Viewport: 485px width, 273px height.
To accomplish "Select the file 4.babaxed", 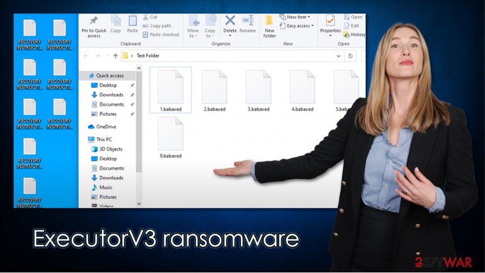I will [302, 90].
